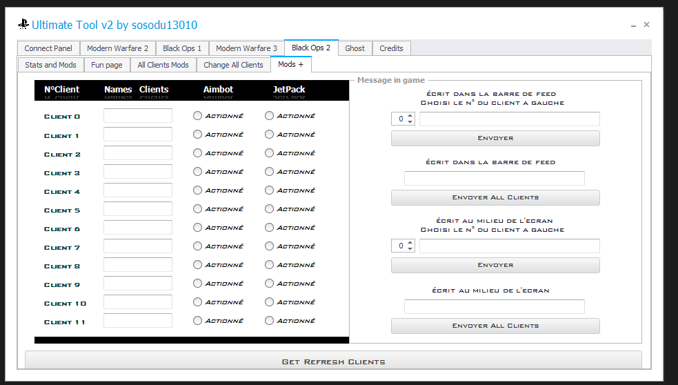Viewport: 678px width, 385px height.
Task: Close the Ultimate Tool window
Action: [x=646, y=25]
